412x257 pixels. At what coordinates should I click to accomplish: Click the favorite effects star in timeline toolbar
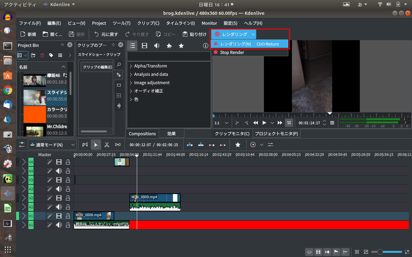click(238, 144)
